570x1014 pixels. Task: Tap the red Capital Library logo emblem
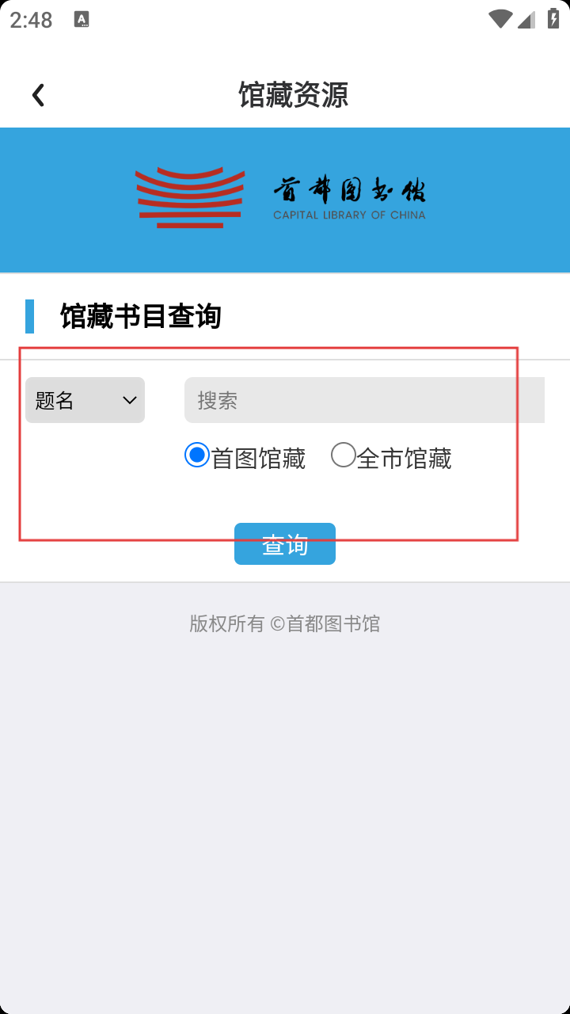point(190,198)
